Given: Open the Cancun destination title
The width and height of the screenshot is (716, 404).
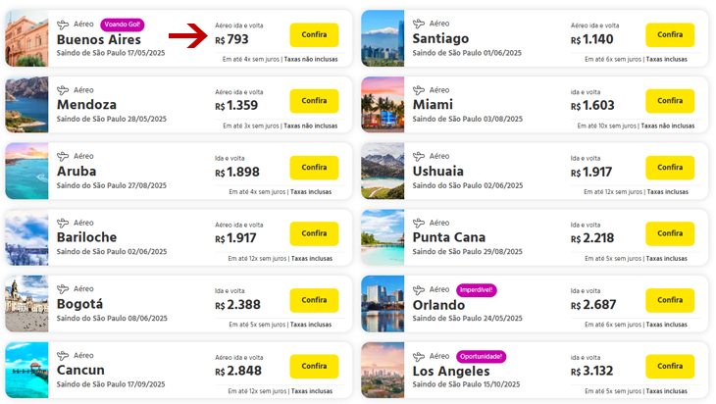Looking at the screenshot, I should (x=80, y=370).
